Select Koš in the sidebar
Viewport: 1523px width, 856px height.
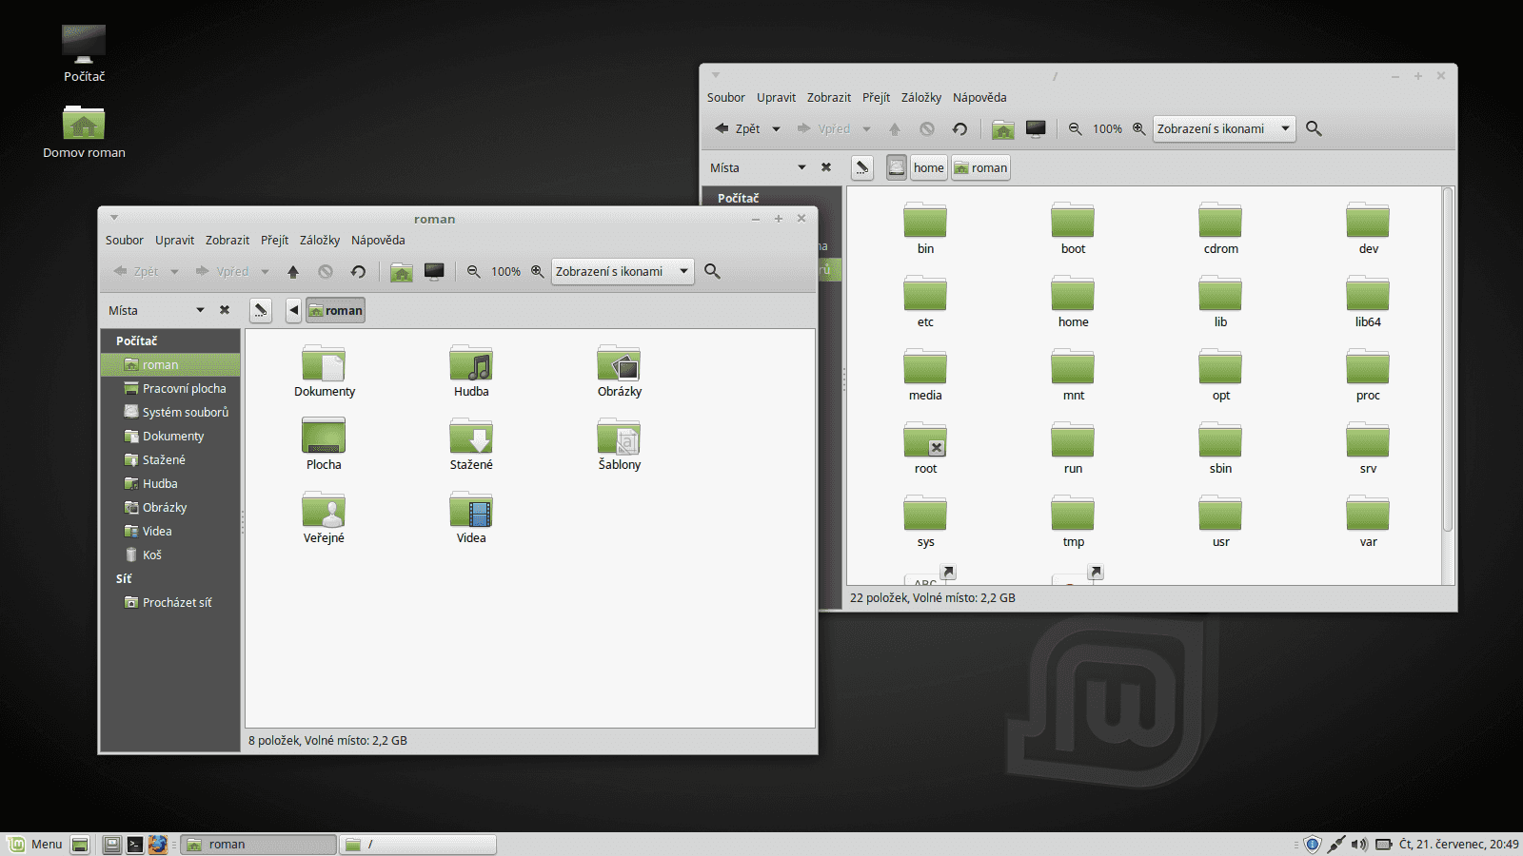150,554
